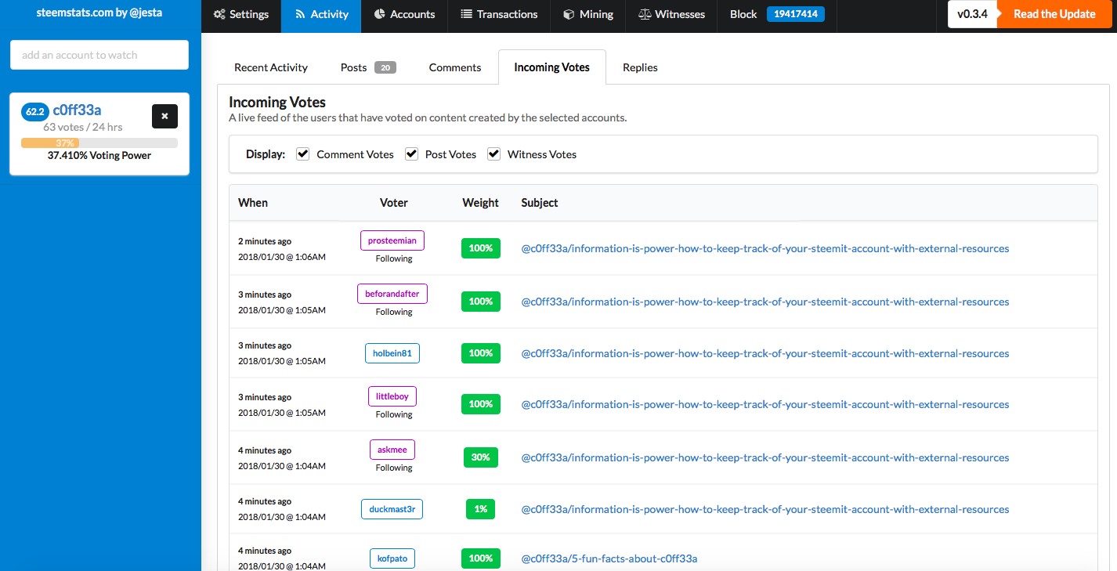Click the 63 votes / 24 hrs text

(x=83, y=127)
